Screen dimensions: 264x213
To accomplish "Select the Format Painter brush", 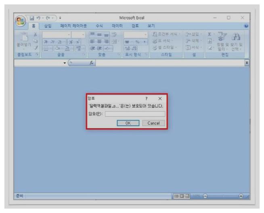I will [x=36, y=48].
